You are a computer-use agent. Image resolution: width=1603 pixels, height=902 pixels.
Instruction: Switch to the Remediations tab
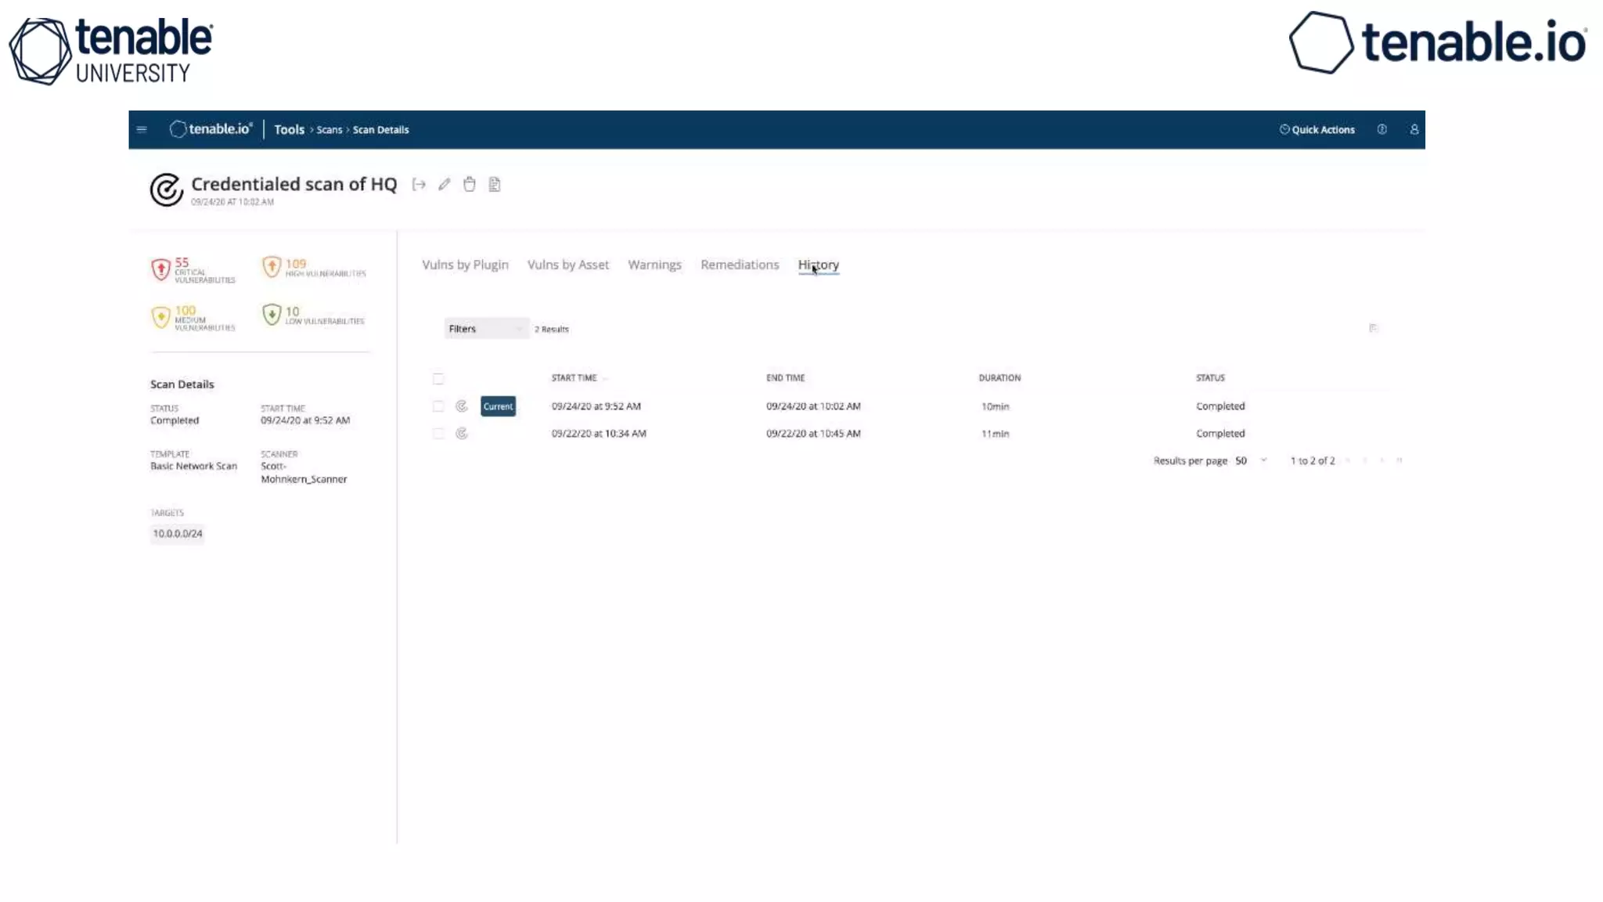coord(739,265)
